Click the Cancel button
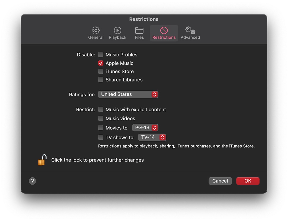Screen dimensions: 288x221 click(220, 181)
